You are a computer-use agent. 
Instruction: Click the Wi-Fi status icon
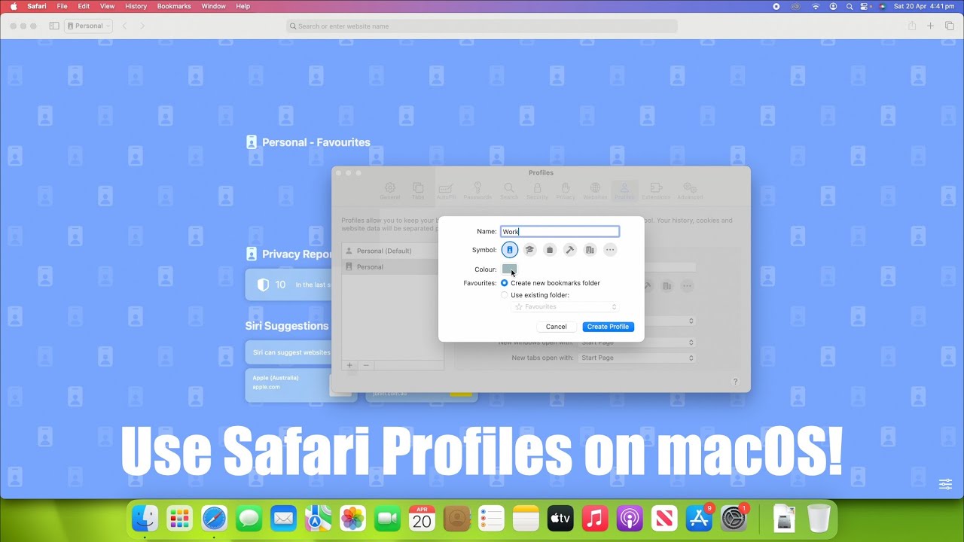815,6
